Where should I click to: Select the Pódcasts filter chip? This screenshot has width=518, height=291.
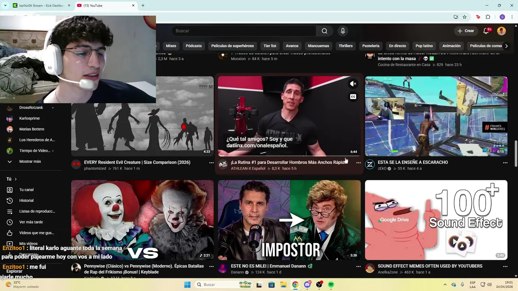193,46
